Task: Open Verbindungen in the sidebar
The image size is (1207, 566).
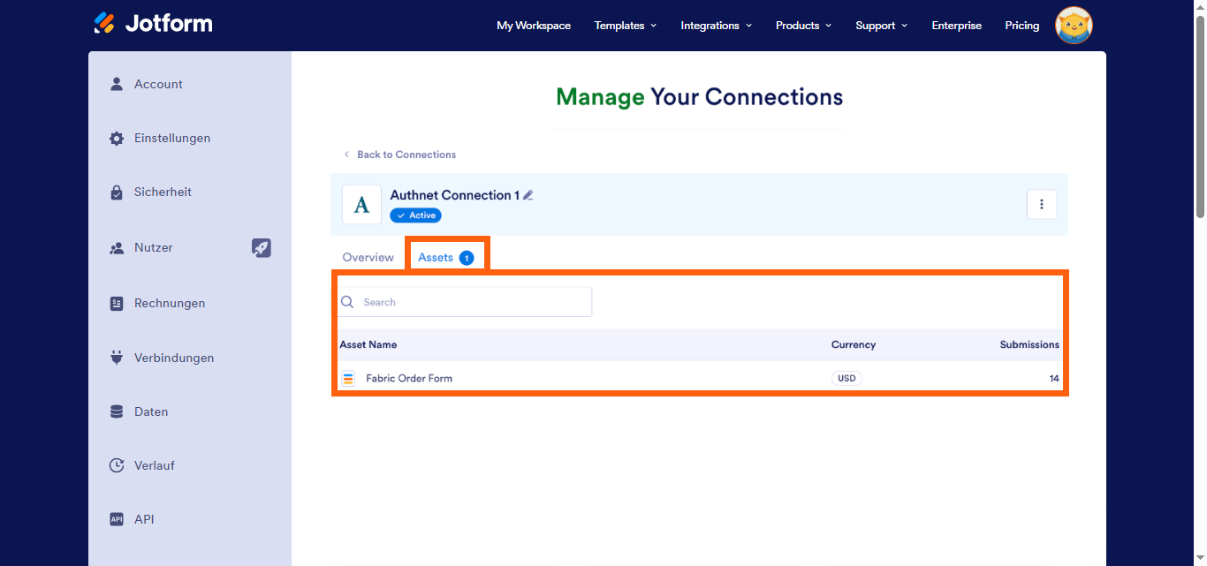Action: point(174,358)
